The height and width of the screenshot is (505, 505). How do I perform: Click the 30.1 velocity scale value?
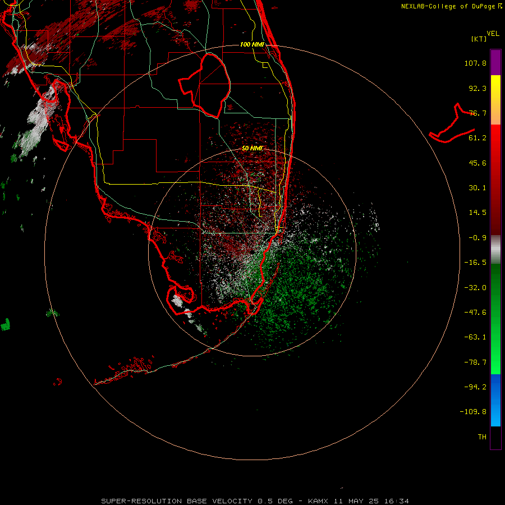(478, 188)
